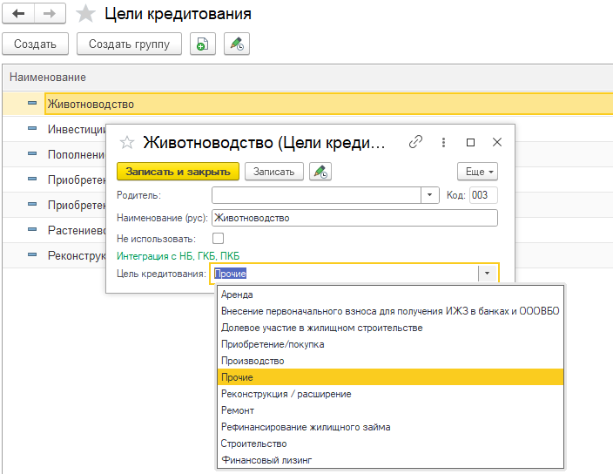
Task: Select the Животноводство list row
Action: click(x=307, y=104)
